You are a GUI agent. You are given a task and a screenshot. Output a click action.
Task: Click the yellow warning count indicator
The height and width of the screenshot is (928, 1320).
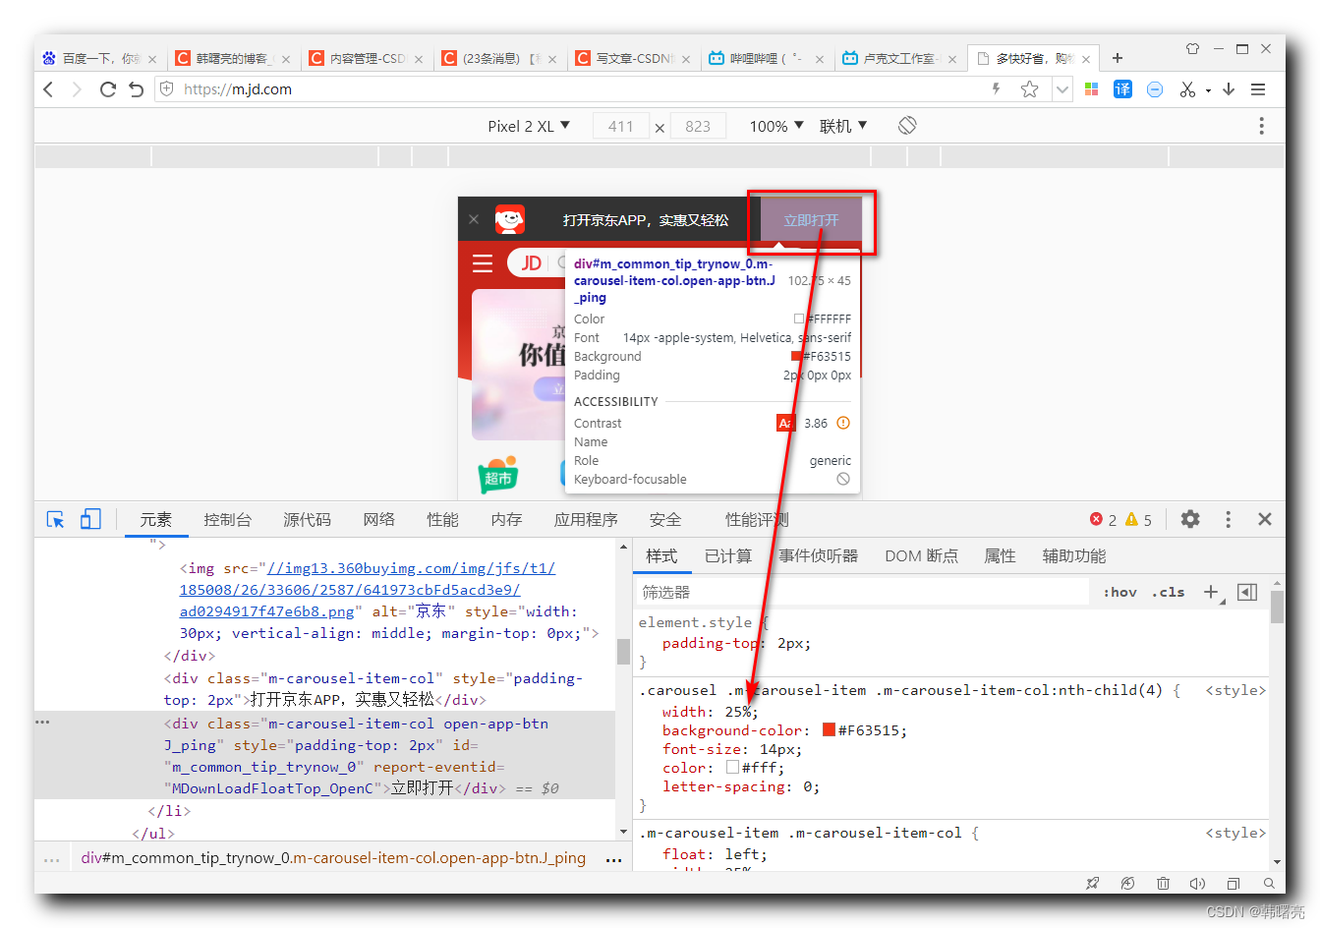pyautogui.click(x=1138, y=520)
